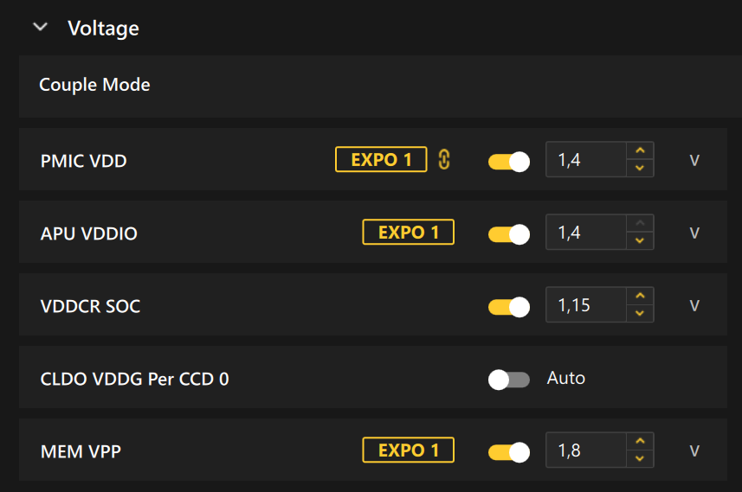Increase PMIC VDD voltage with up arrow
742x492 pixels.
tap(640, 151)
